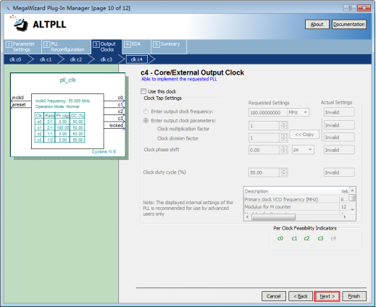The width and height of the screenshot is (376, 307).
Task: Click the clock phase shift value field
Action: click(264, 150)
